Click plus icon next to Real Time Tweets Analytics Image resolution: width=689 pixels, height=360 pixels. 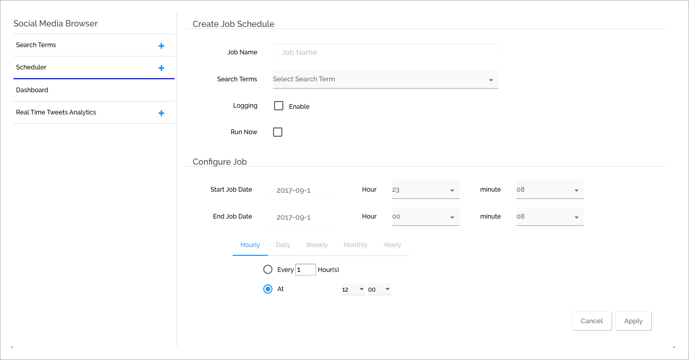tap(161, 113)
